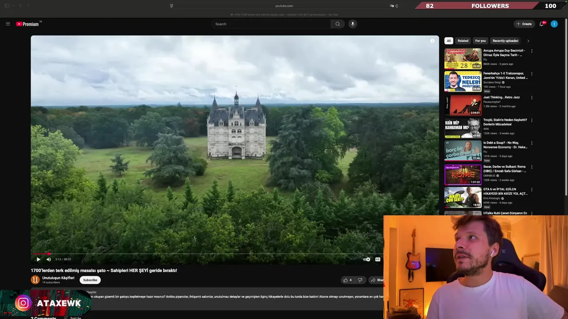The width and height of the screenshot is (568, 319).
Task: Open 'Avrupa Avrupa Duy Sesimizi' thumbnail
Action: [x=463, y=58]
